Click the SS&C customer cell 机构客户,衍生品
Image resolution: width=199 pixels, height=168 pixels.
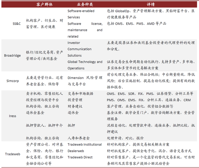point(45,24)
